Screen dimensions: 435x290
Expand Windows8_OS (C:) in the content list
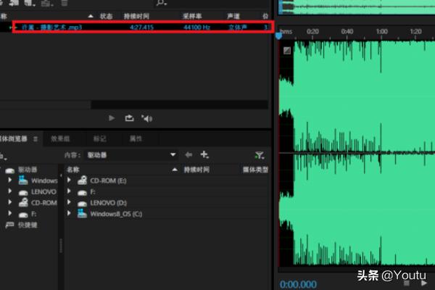(x=69, y=213)
